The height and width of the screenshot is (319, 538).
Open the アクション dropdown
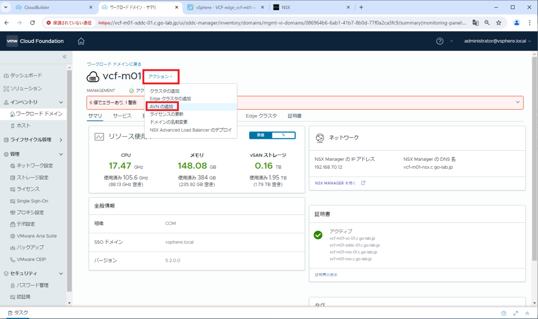pyautogui.click(x=161, y=77)
